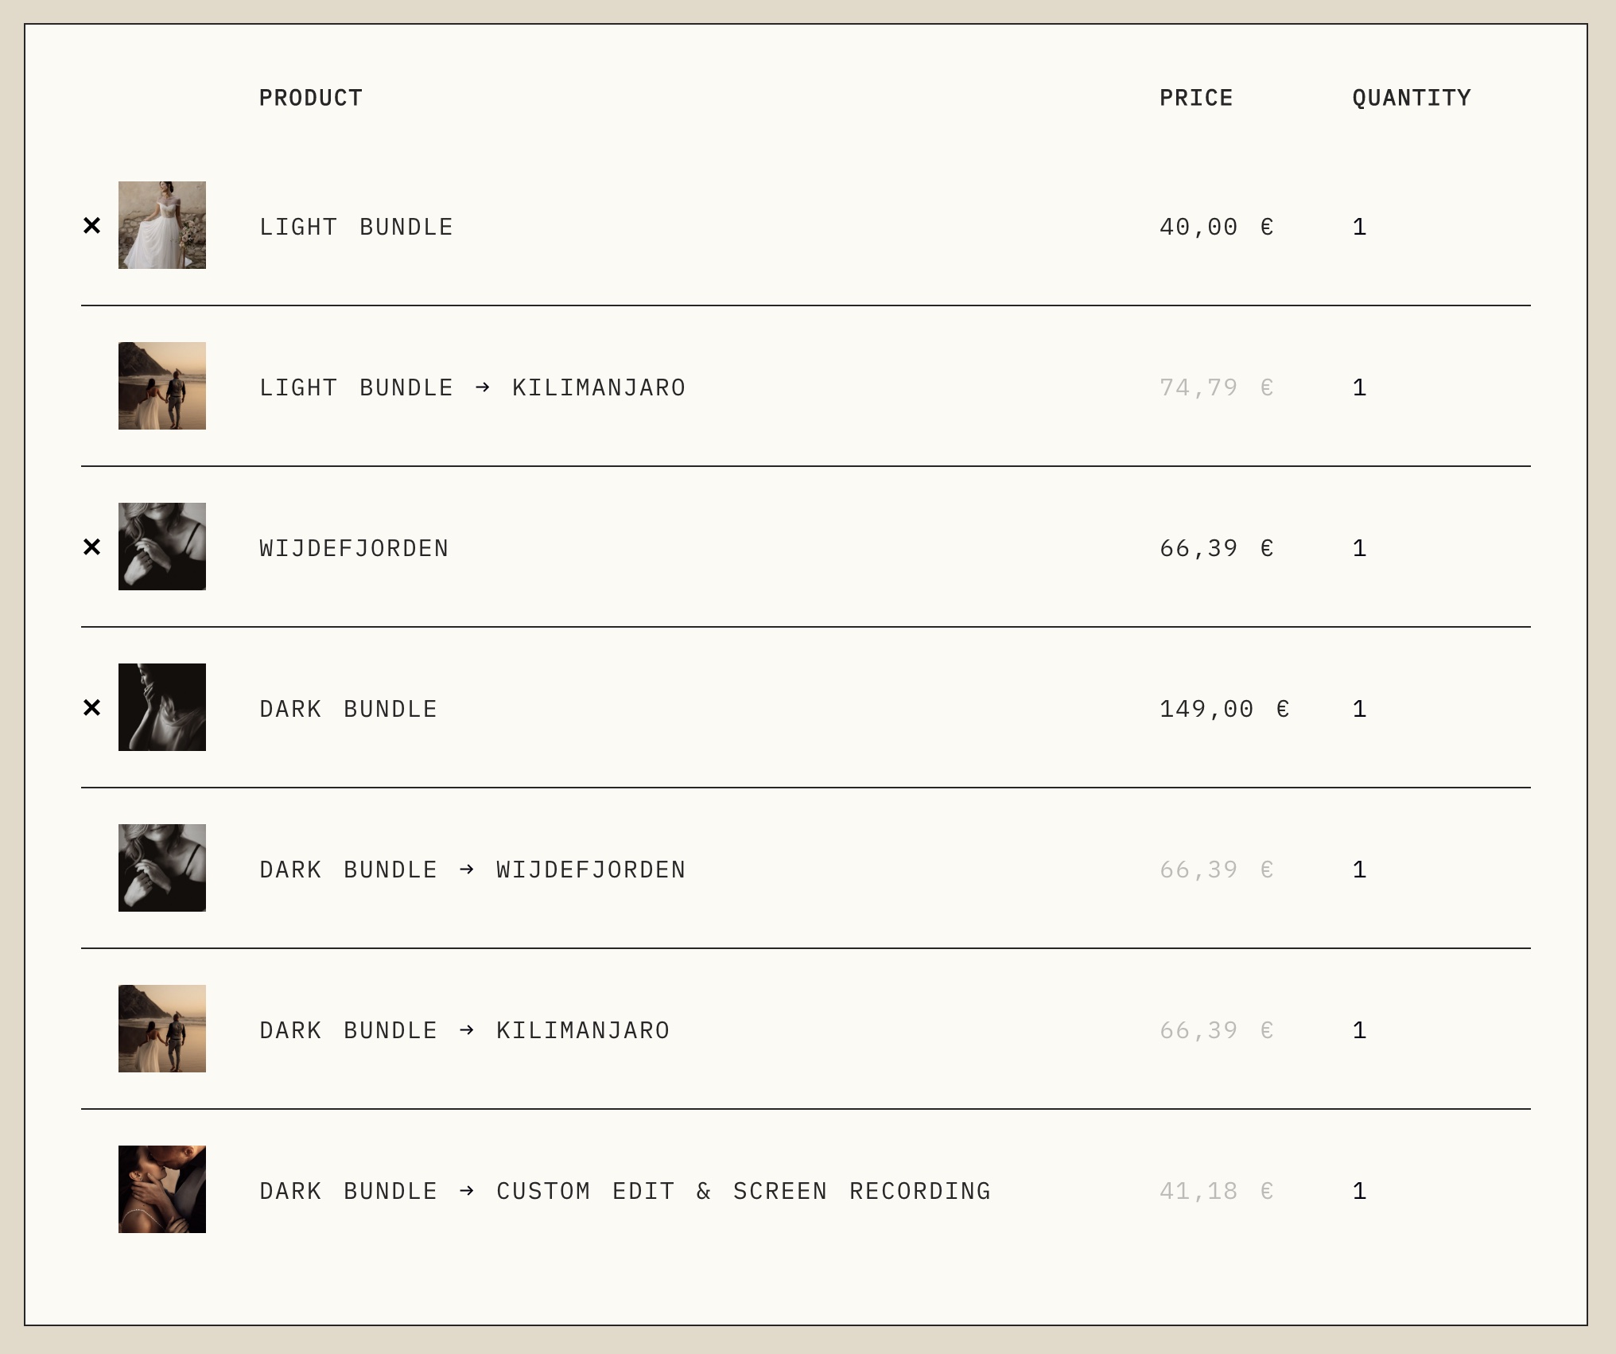The image size is (1616, 1354).
Task: Remove Wijdefjorden item using X icon
Action: click(x=92, y=547)
